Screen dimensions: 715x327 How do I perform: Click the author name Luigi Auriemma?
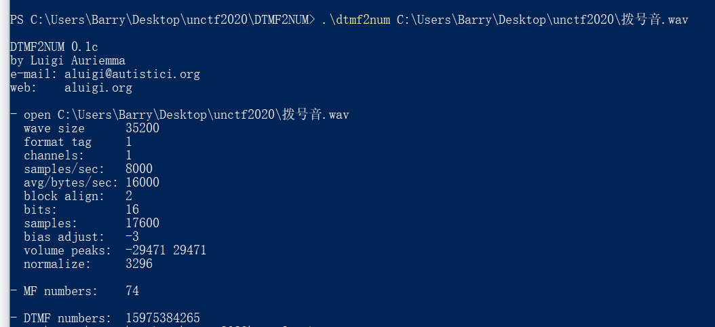point(78,60)
